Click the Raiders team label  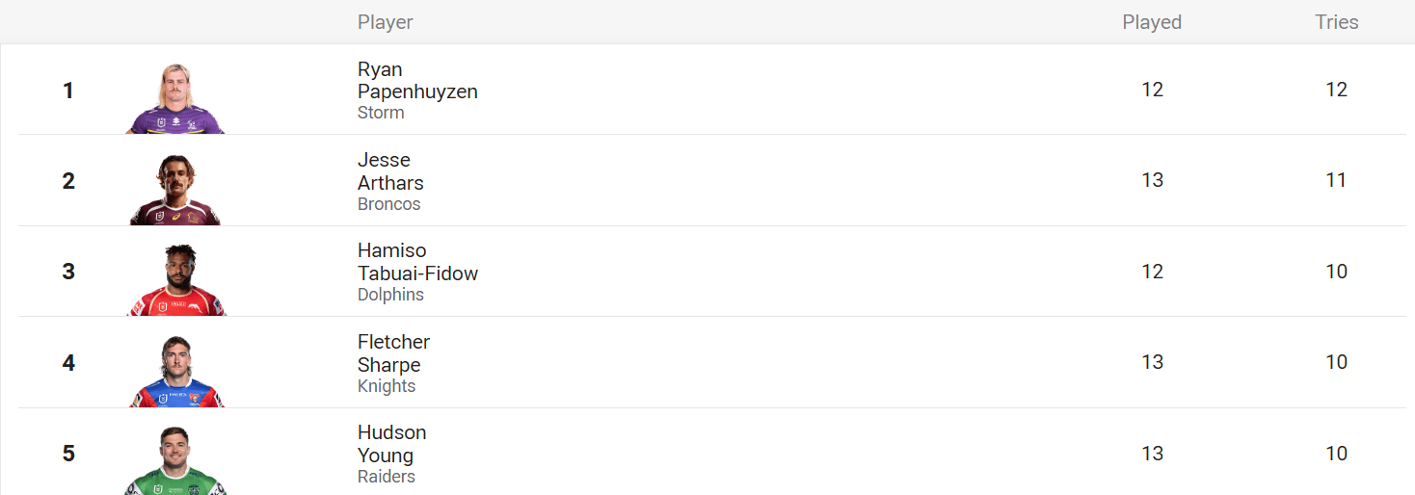tap(387, 477)
